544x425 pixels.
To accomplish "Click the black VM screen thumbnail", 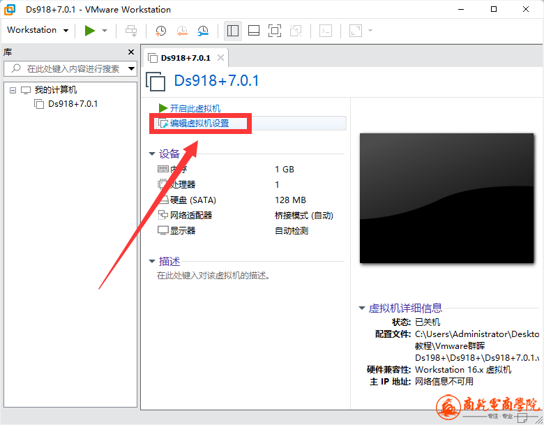I will click(446, 198).
